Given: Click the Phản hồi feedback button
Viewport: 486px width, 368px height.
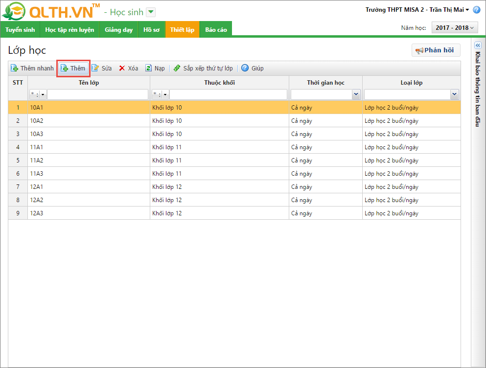Looking at the screenshot, I should [x=436, y=50].
